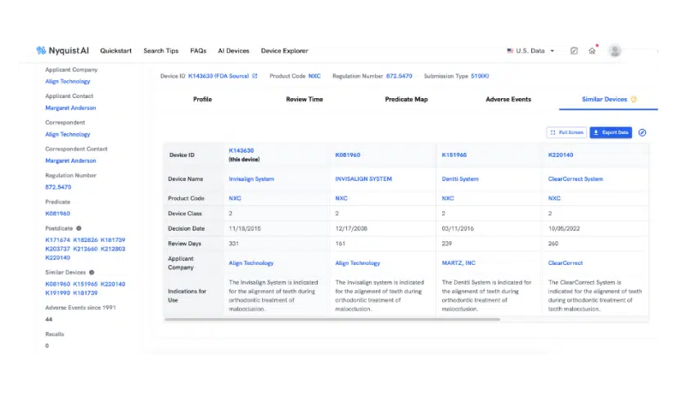Click the Nyquist AI logo
This screenshot has width=677, height=395.
tap(63, 51)
